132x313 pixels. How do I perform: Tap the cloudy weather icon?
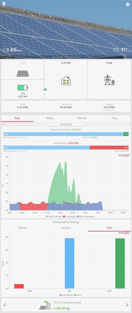pyautogui.click(x=116, y=50)
